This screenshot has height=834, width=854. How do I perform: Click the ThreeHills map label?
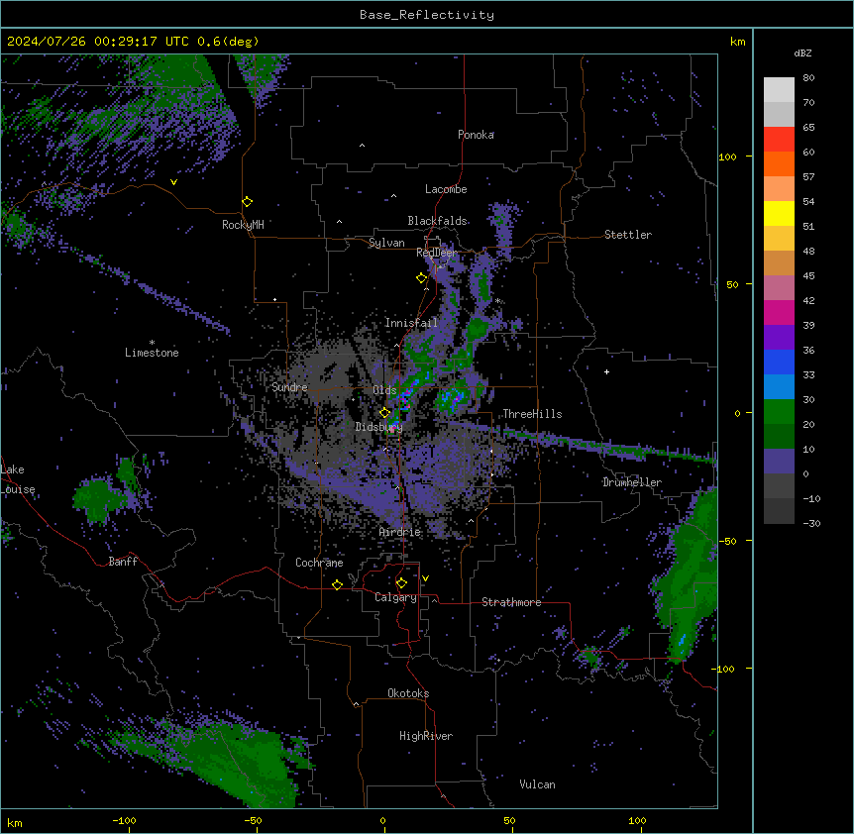532,414
